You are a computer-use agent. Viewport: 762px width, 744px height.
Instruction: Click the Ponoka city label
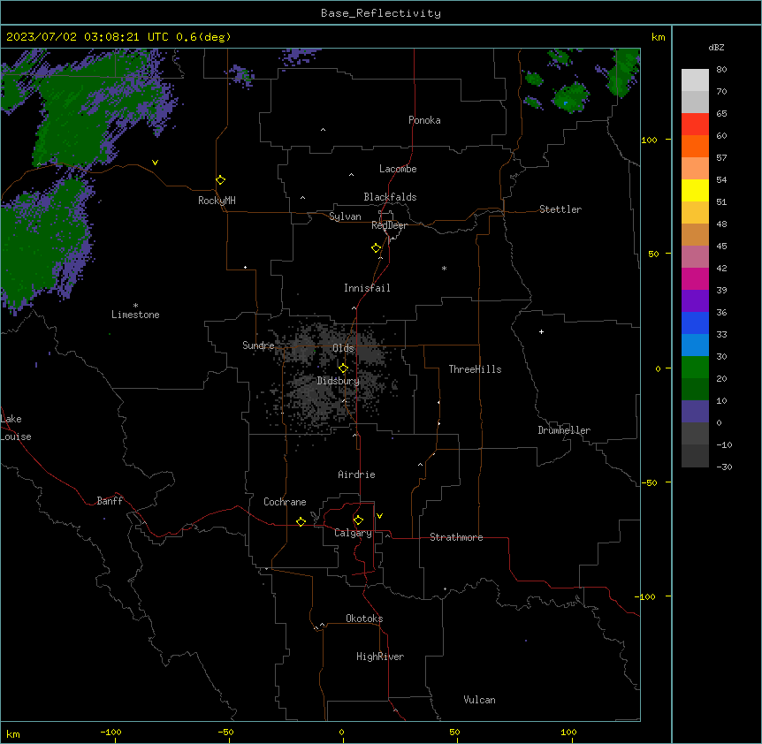coord(424,120)
